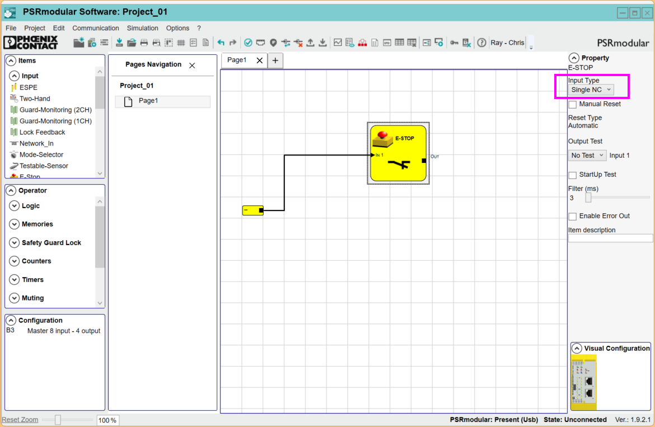Viewport: 655px width, 427px height.
Task: Open the load project folder icon
Action: coord(132,42)
